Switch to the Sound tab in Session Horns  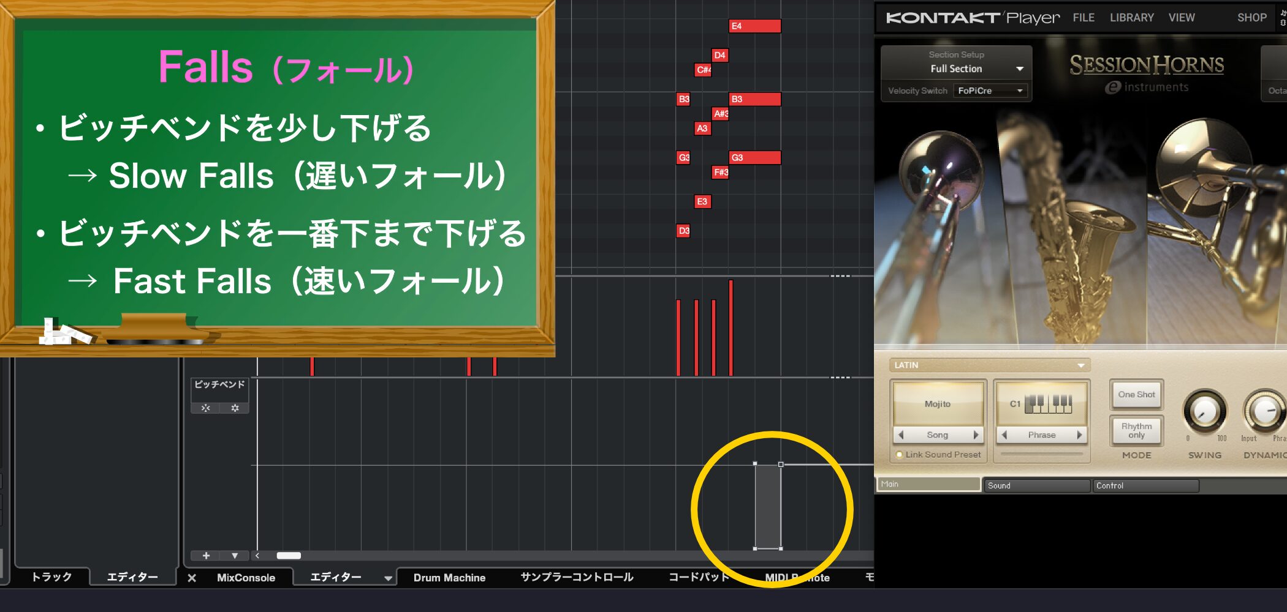pos(1037,485)
